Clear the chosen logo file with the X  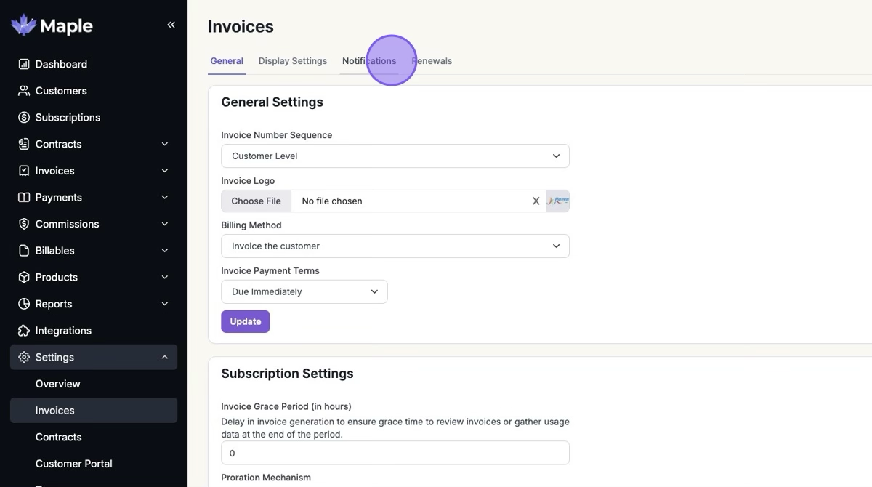[x=536, y=201]
